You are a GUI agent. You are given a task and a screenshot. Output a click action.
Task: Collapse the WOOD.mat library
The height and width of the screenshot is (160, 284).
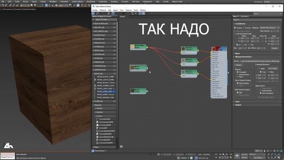(104, 74)
